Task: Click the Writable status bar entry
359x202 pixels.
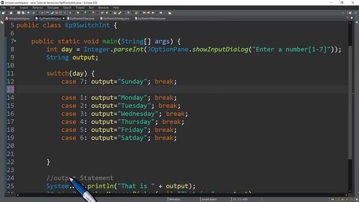Action: pos(174,199)
